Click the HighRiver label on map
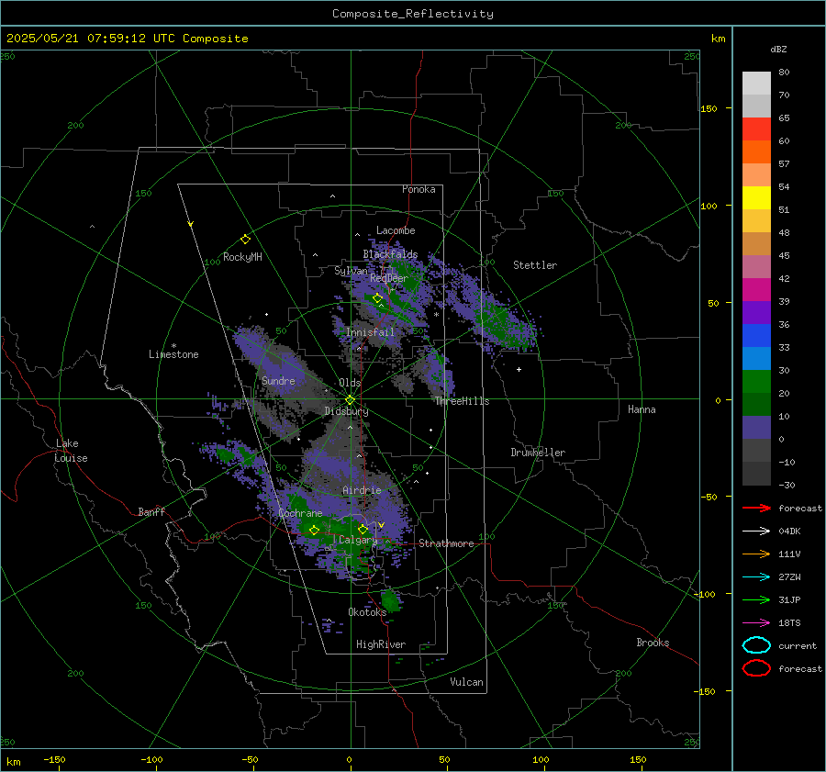This screenshot has width=826, height=772. tap(381, 644)
